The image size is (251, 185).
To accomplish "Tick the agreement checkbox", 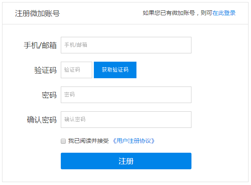I will [63, 141].
